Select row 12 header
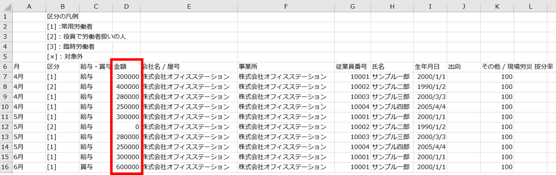Image resolution: width=556 pixels, height=175 pixels. click(x=6, y=127)
